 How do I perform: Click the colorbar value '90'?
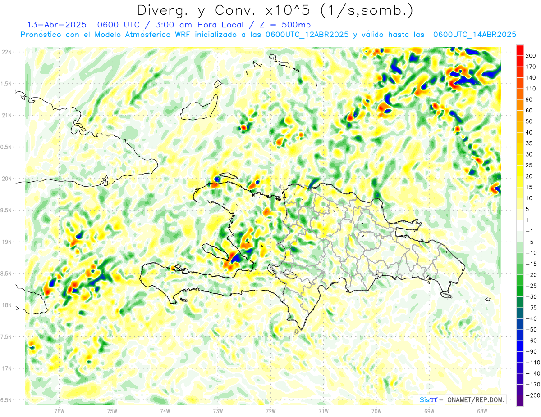point(529,99)
